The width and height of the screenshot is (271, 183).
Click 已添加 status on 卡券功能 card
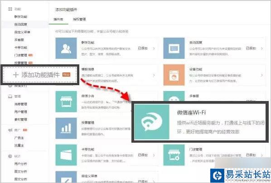[143, 155]
